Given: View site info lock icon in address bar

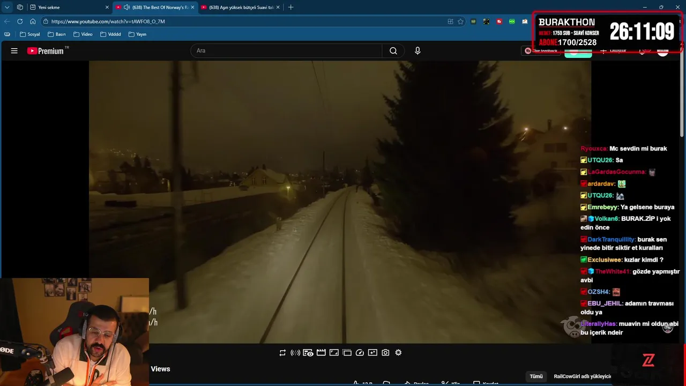Looking at the screenshot, I should click(x=46, y=21).
